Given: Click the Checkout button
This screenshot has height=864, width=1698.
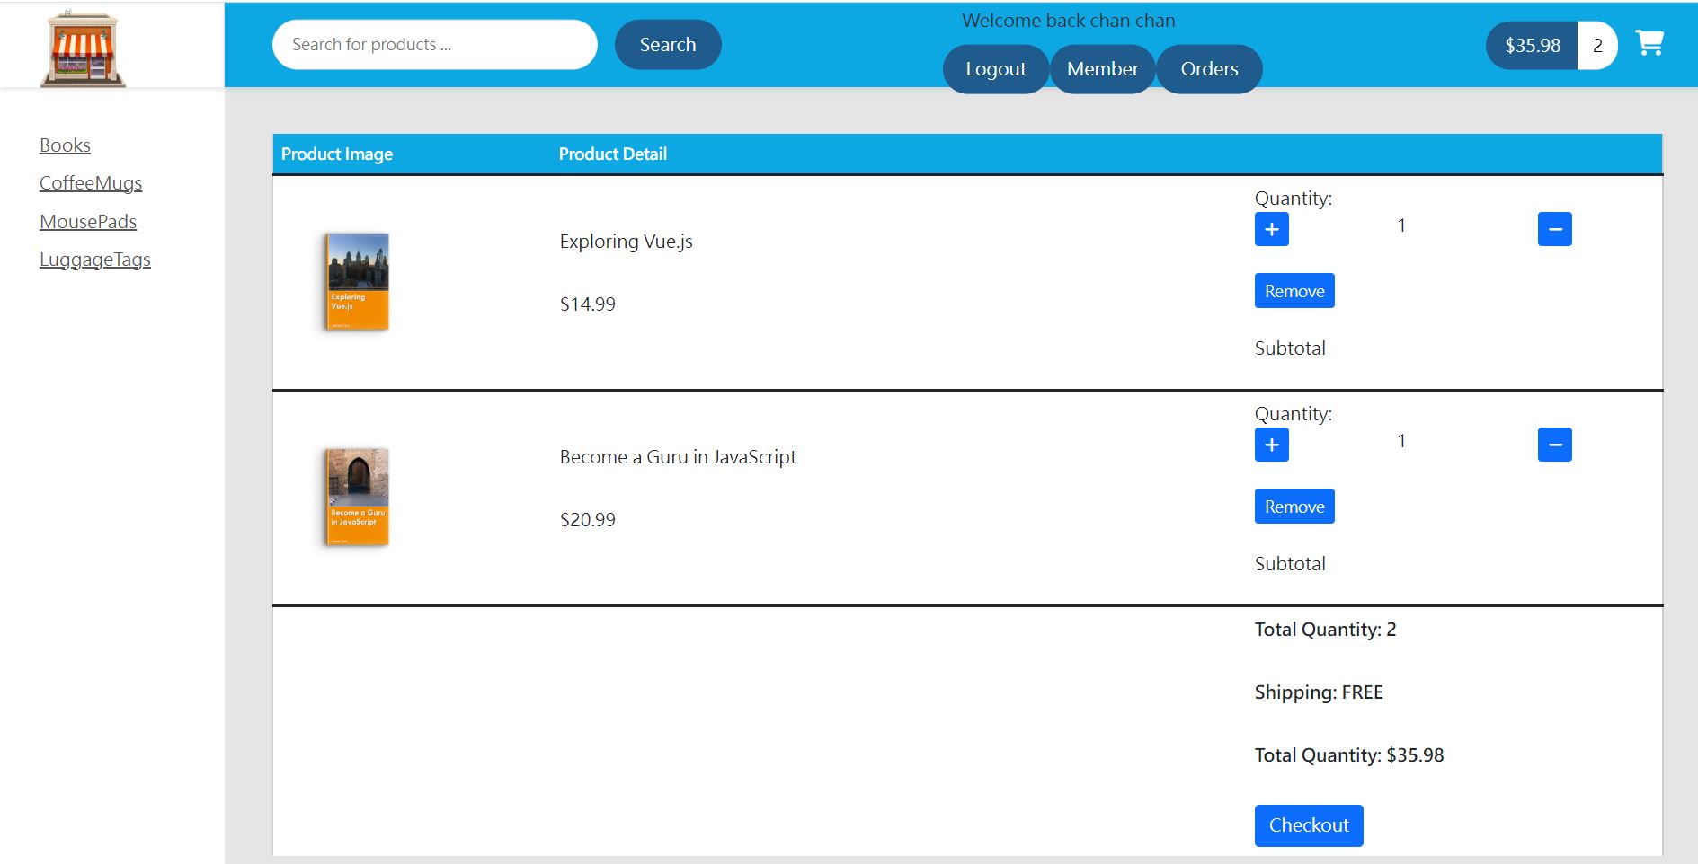Looking at the screenshot, I should click(x=1308, y=824).
